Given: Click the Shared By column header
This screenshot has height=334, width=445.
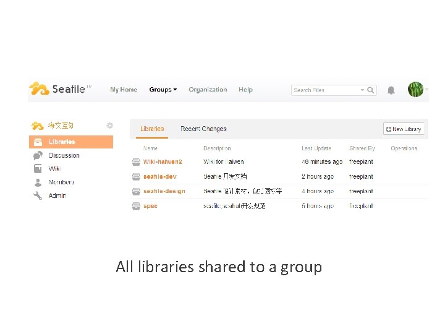Looking at the screenshot, I should coord(362,148).
